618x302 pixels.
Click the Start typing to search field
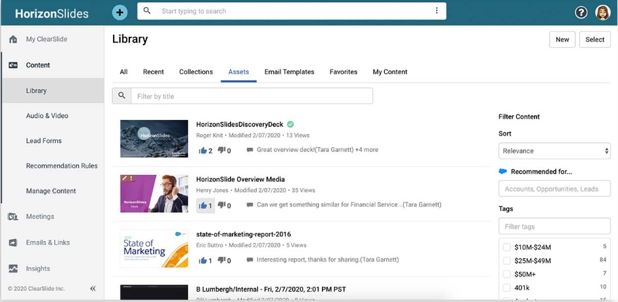tap(292, 11)
